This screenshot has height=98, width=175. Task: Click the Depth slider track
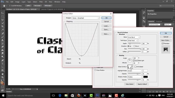pyautogui.click(x=134, y=43)
